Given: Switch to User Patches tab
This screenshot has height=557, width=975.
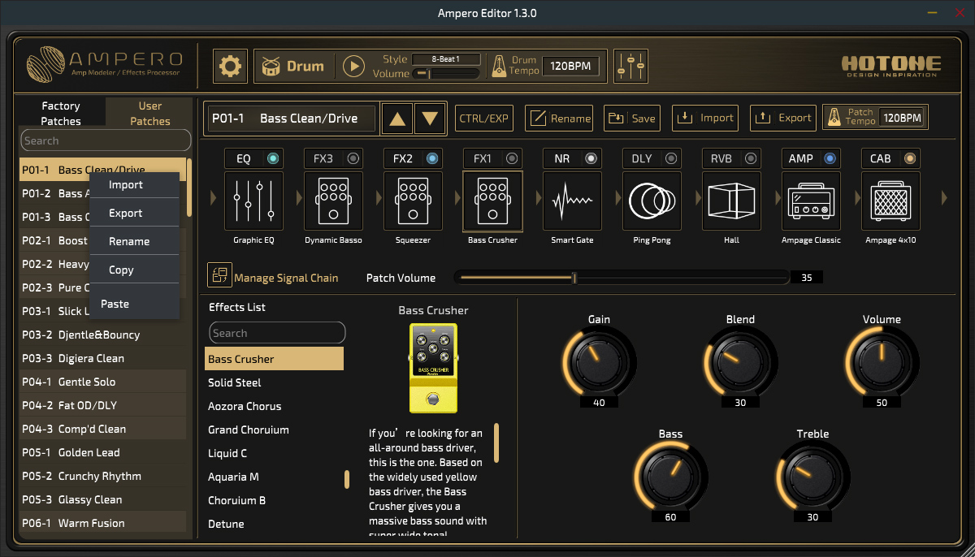Looking at the screenshot, I should (x=150, y=113).
